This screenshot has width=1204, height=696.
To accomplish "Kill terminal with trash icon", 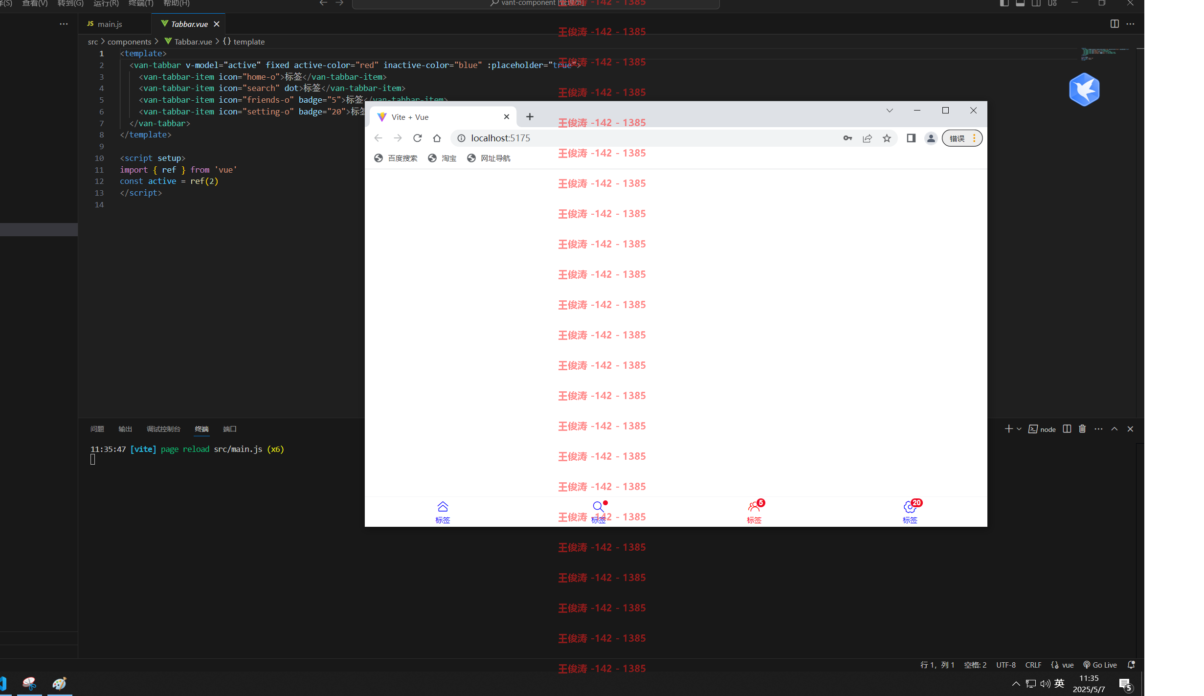I will point(1082,429).
